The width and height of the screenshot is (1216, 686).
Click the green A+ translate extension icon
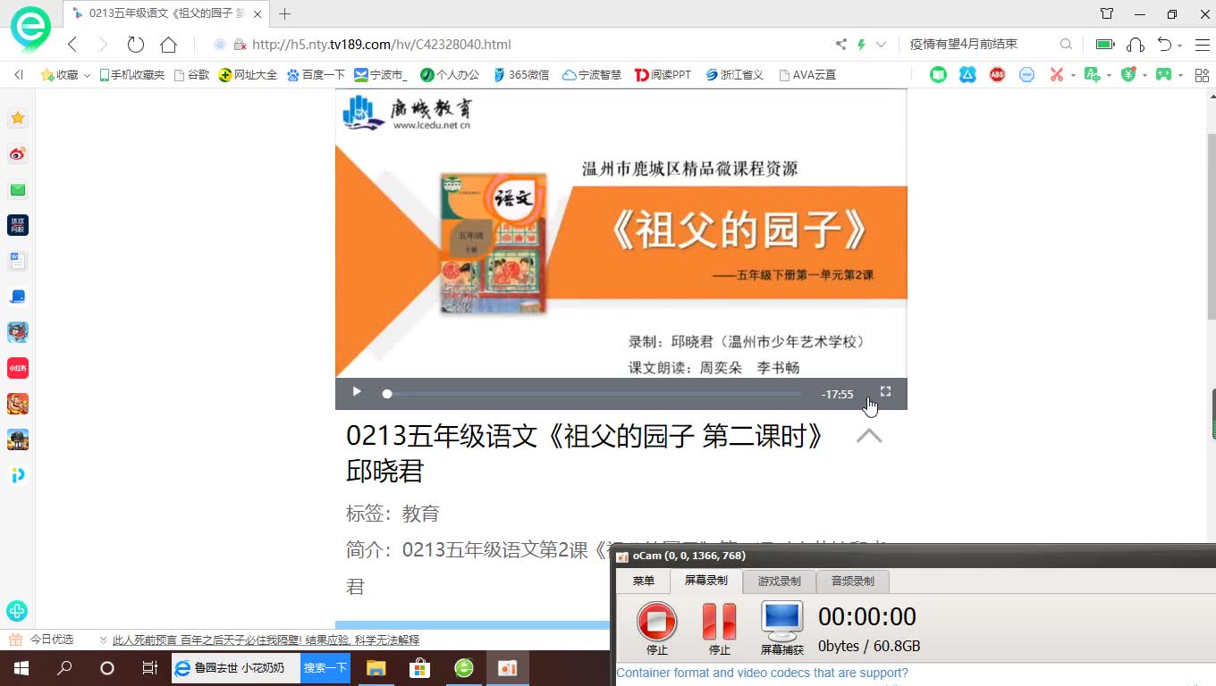[x=1092, y=75]
